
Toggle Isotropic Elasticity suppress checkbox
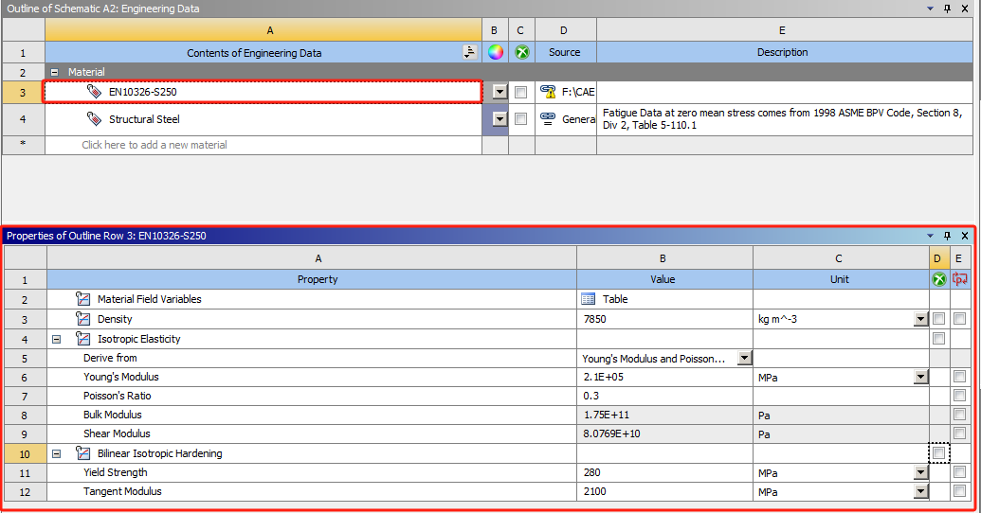[x=938, y=338]
